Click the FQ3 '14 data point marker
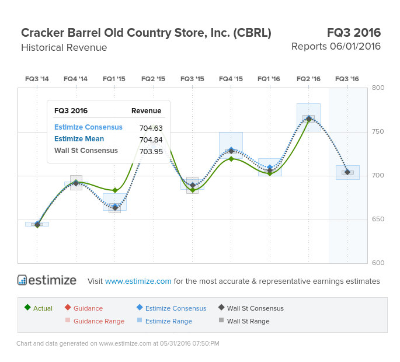 click(x=37, y=225)
